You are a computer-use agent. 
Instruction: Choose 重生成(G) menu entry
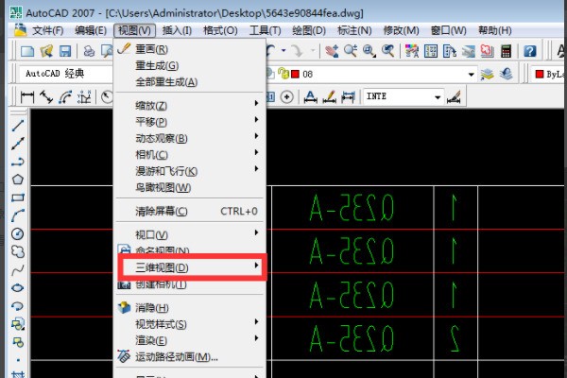point(190,65)
